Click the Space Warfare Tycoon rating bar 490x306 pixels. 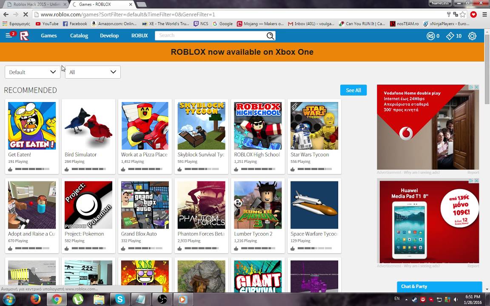315,249
